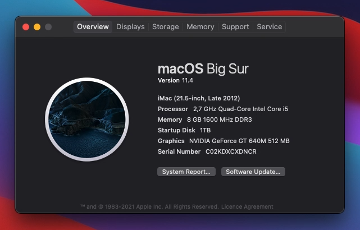Open System Report
The height and width of the screenshot is (230, 360).
click(186, 172)
